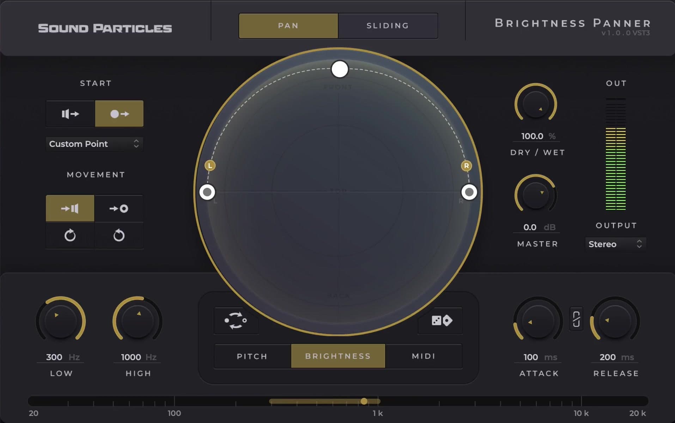This screenshot has width=675, height=423.
Task: Select move-to-point movement mode
Action: click(119, 208)
